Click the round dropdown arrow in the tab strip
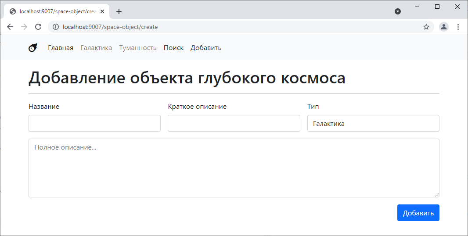This screenshot has height=236, width=468. 398,11
